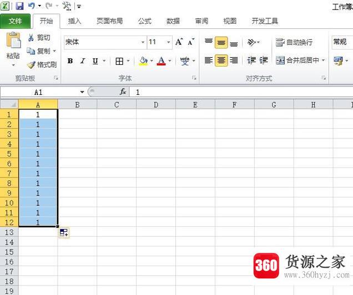The height and width of the screenshot is (295, 353).
Task: Switch to the Developer (开发工具) tab
Action: (x=265, y=21)
